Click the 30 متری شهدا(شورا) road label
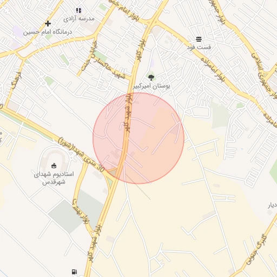The image size is (277, 277). pyautogui.click(x=81, y=155)
